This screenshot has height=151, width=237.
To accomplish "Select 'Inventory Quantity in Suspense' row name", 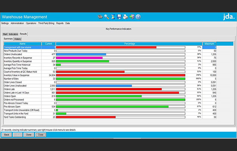I will coord(18,61).
